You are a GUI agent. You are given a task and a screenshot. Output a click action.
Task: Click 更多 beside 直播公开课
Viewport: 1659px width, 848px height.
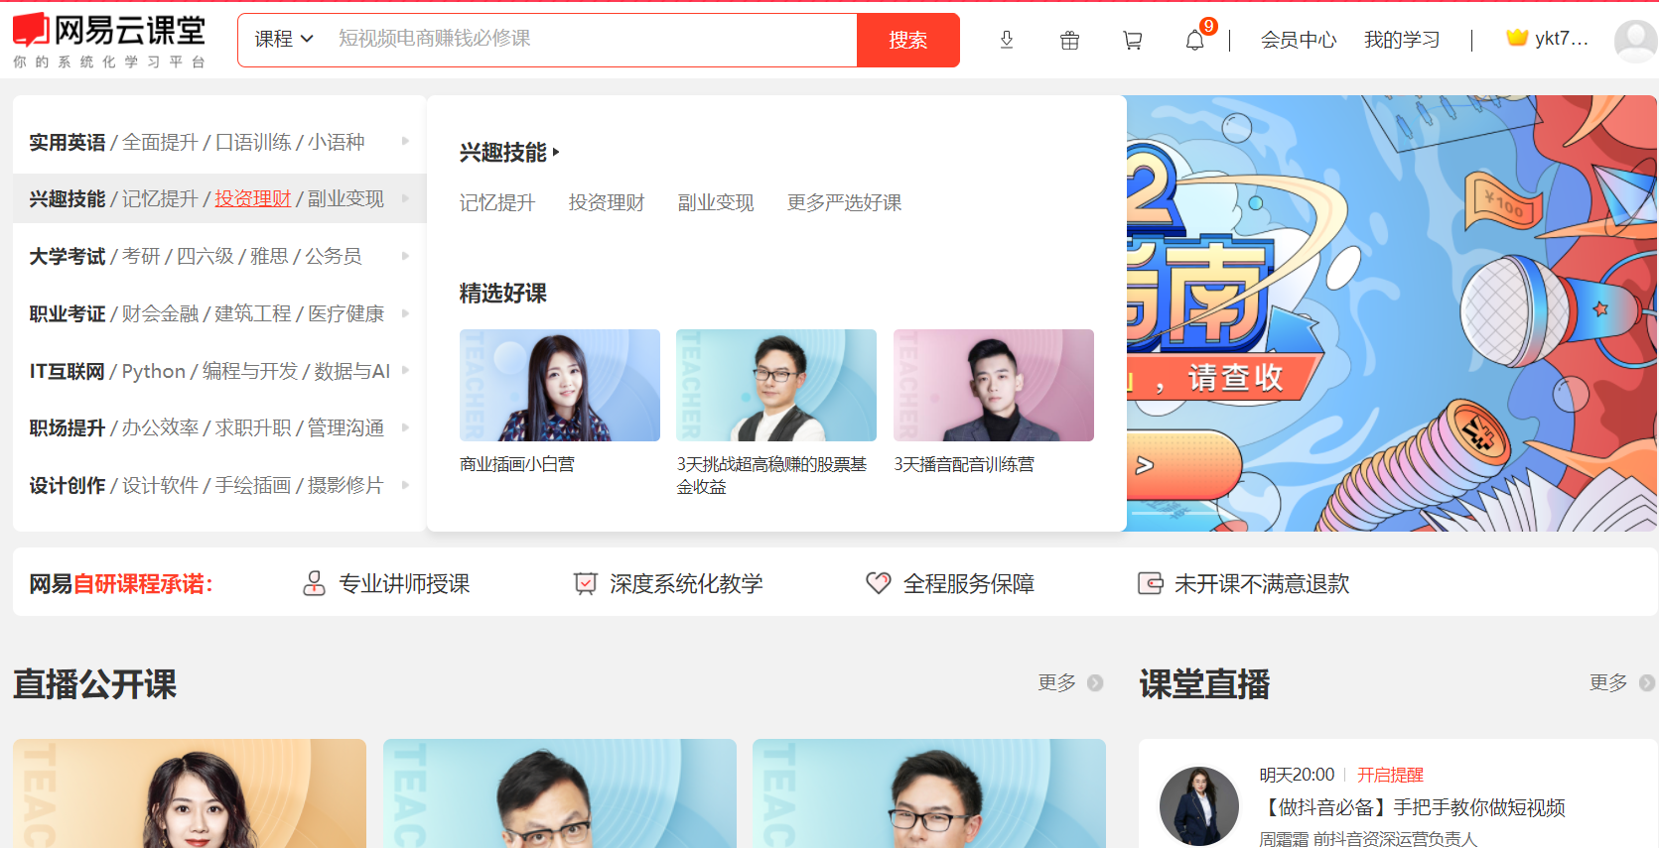pos(1057,682)
